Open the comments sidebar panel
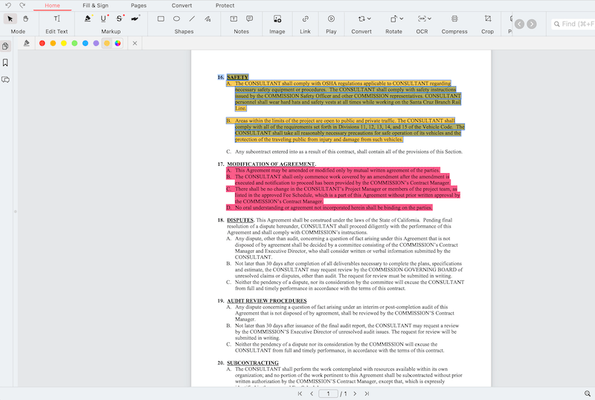Viewport: 595px width, 400px height. (x=5, y=80)
